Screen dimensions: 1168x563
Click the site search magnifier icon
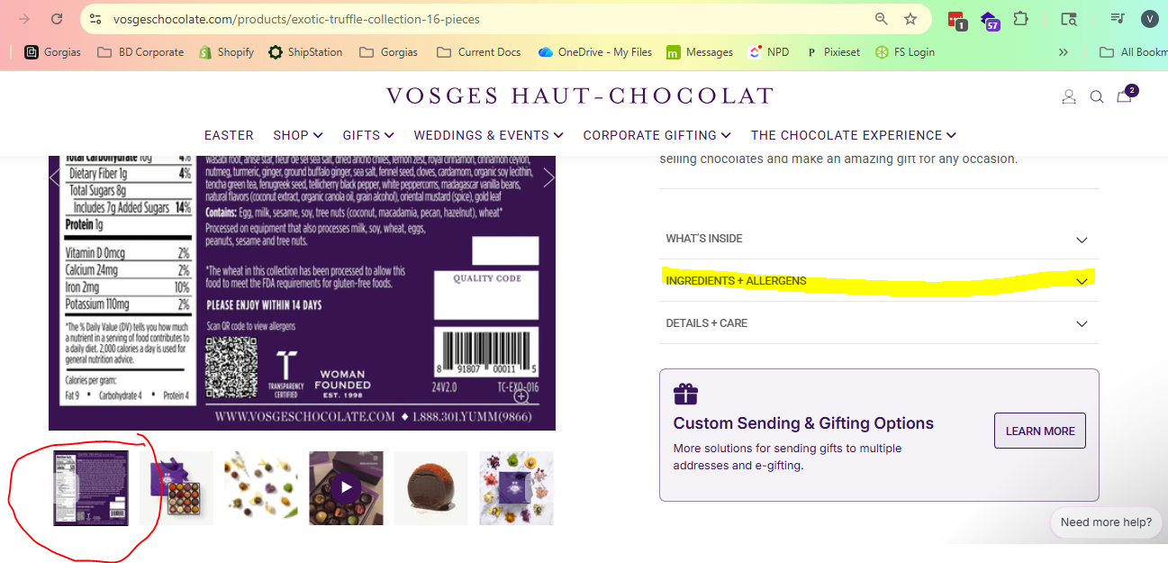[1097, 96]
